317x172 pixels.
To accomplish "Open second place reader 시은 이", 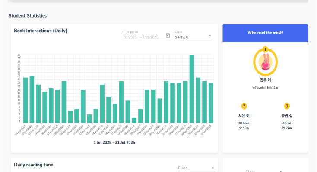I will click(244, 116).
